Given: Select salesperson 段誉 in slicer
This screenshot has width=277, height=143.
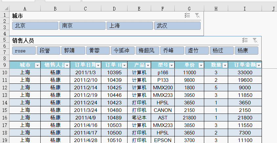Looking at the screenshot, I should (49, 51).
